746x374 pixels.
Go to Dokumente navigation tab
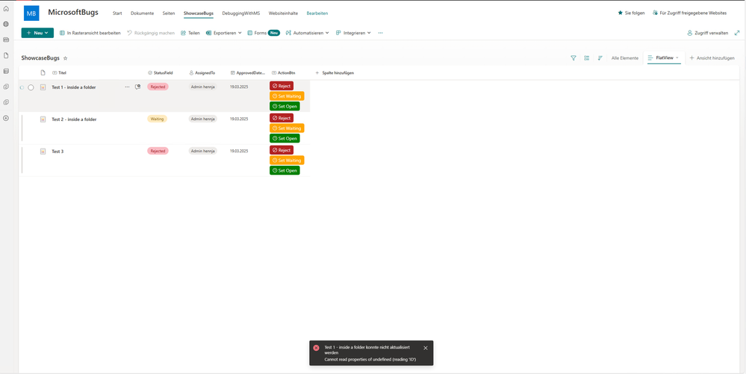coord(142,13)
